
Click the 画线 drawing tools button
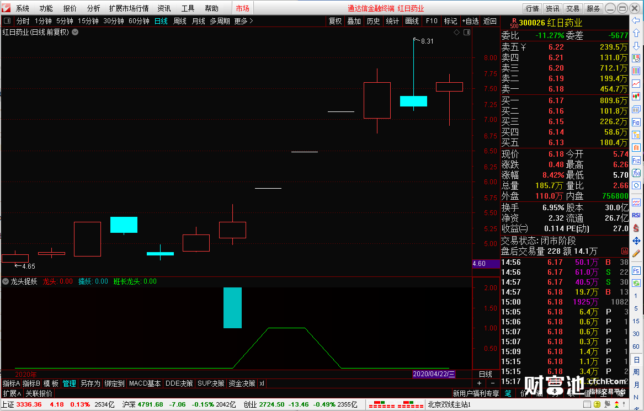pyautogui.click(x=412, y=21)
